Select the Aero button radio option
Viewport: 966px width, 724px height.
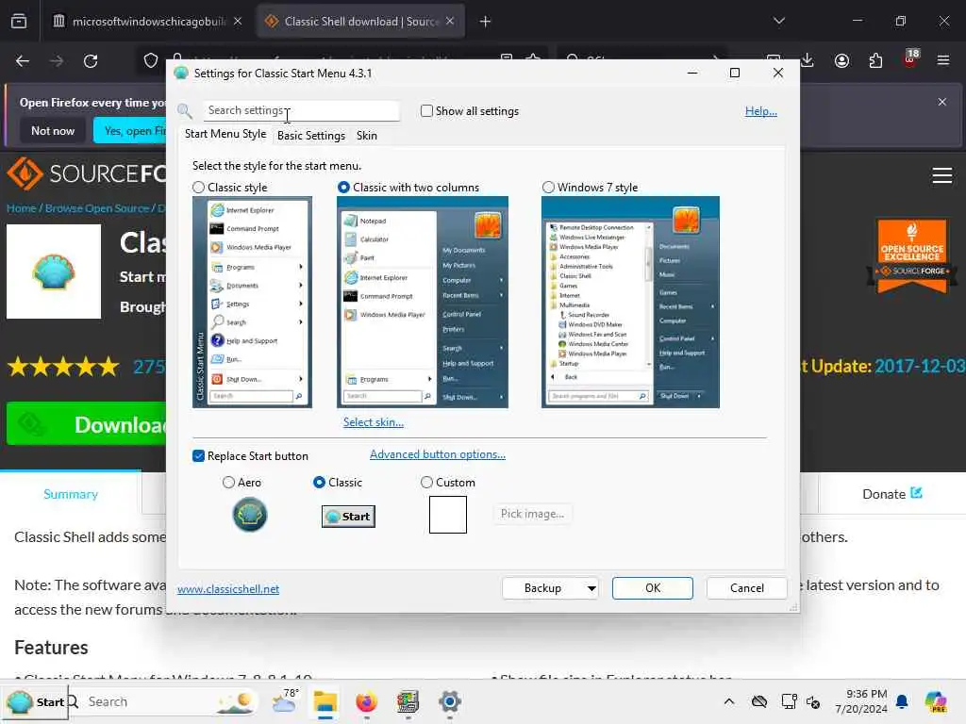click(x=228, y=482)
